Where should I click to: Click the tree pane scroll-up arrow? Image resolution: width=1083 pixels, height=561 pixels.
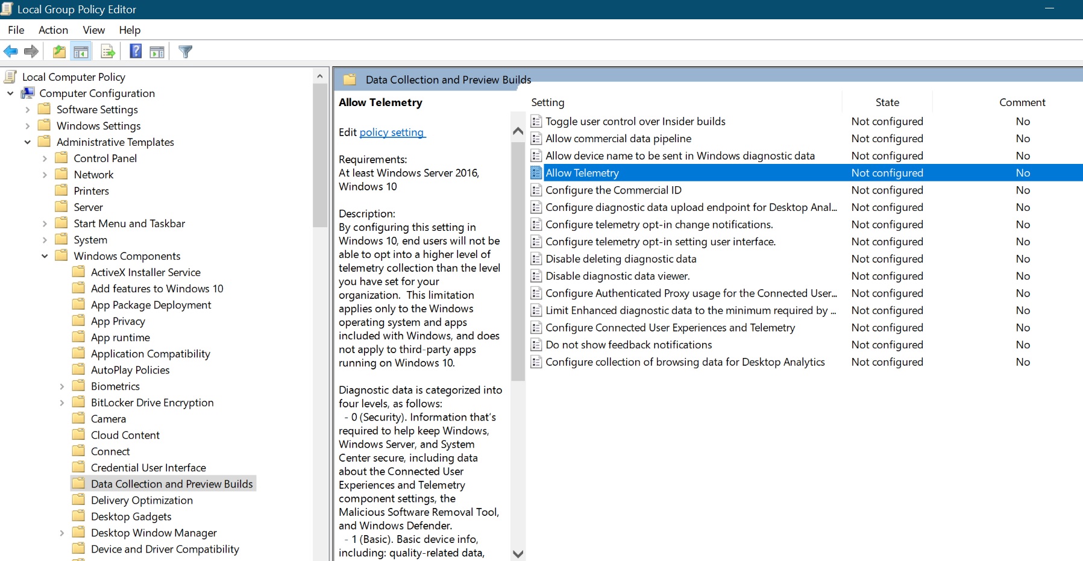320,77
